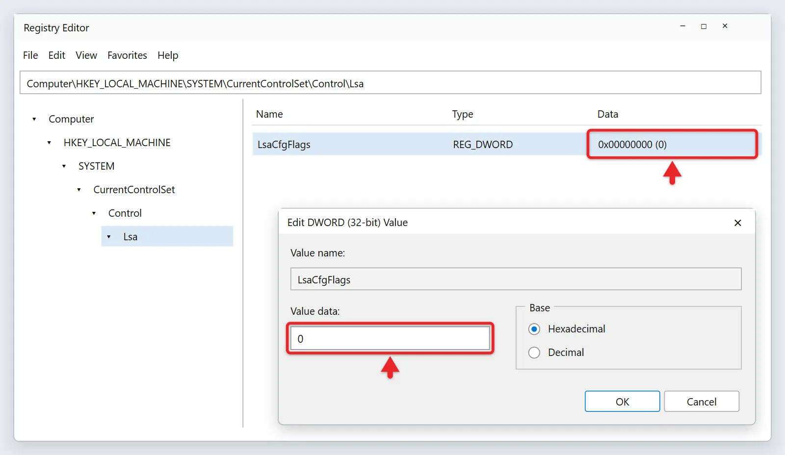Collapse the Control node arrow
785x455 pixels.
tap(94, 213)
